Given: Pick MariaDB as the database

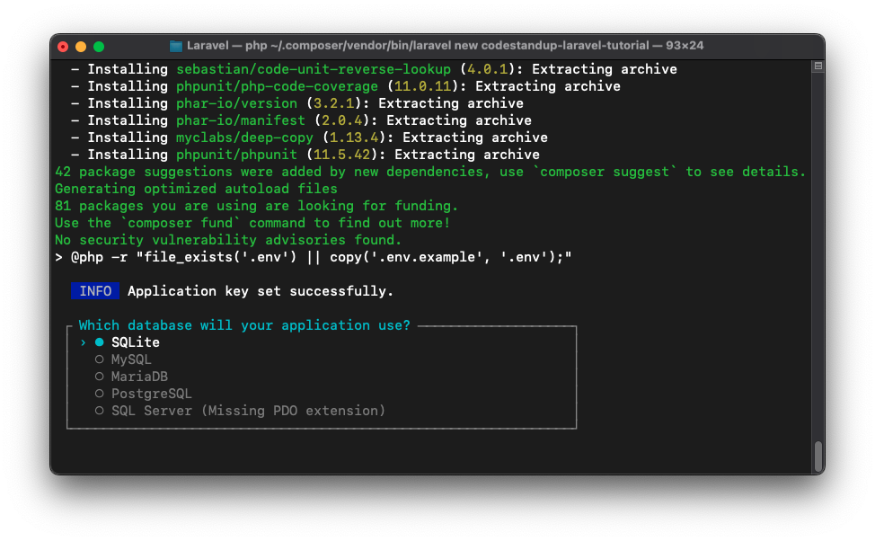Looking at the screenshot, I should (x=138, y=377).
